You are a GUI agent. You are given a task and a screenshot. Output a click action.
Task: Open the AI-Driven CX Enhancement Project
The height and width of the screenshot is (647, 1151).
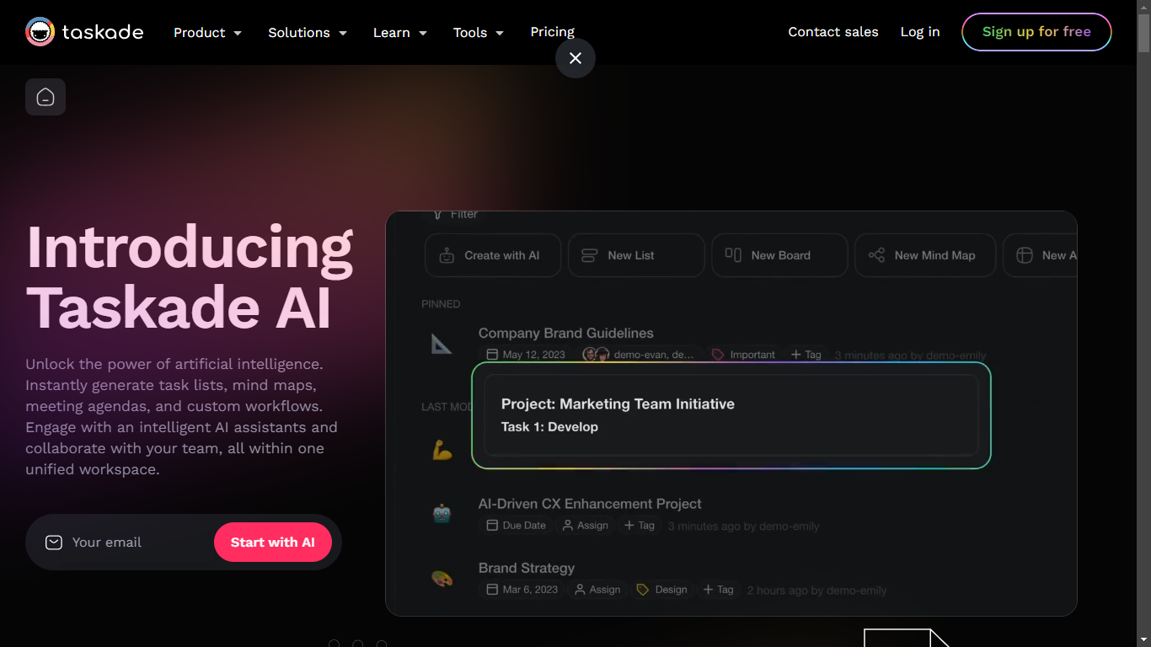590,504
